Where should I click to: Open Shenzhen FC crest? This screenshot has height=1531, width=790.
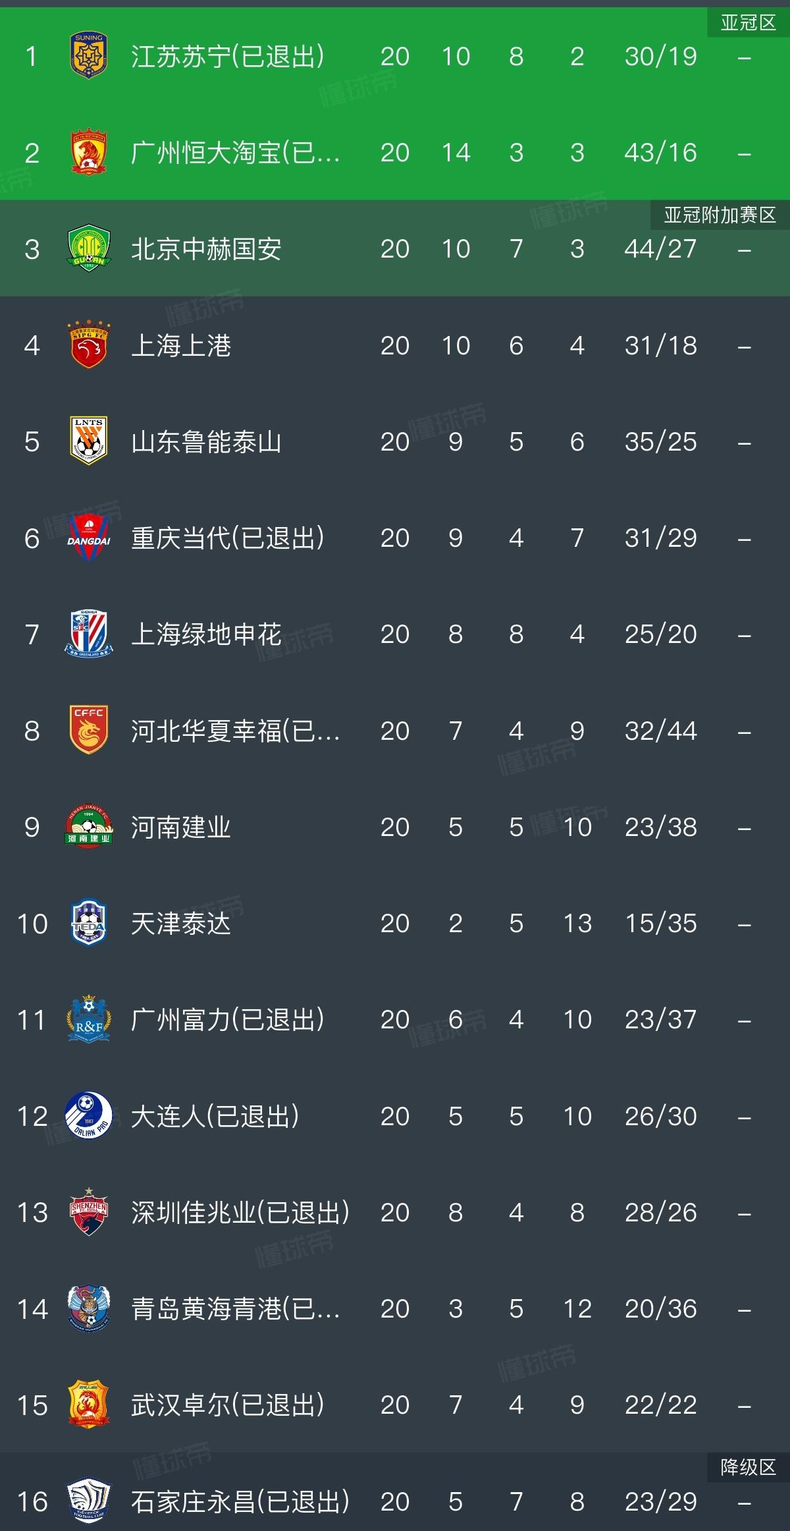(88, 1212)
